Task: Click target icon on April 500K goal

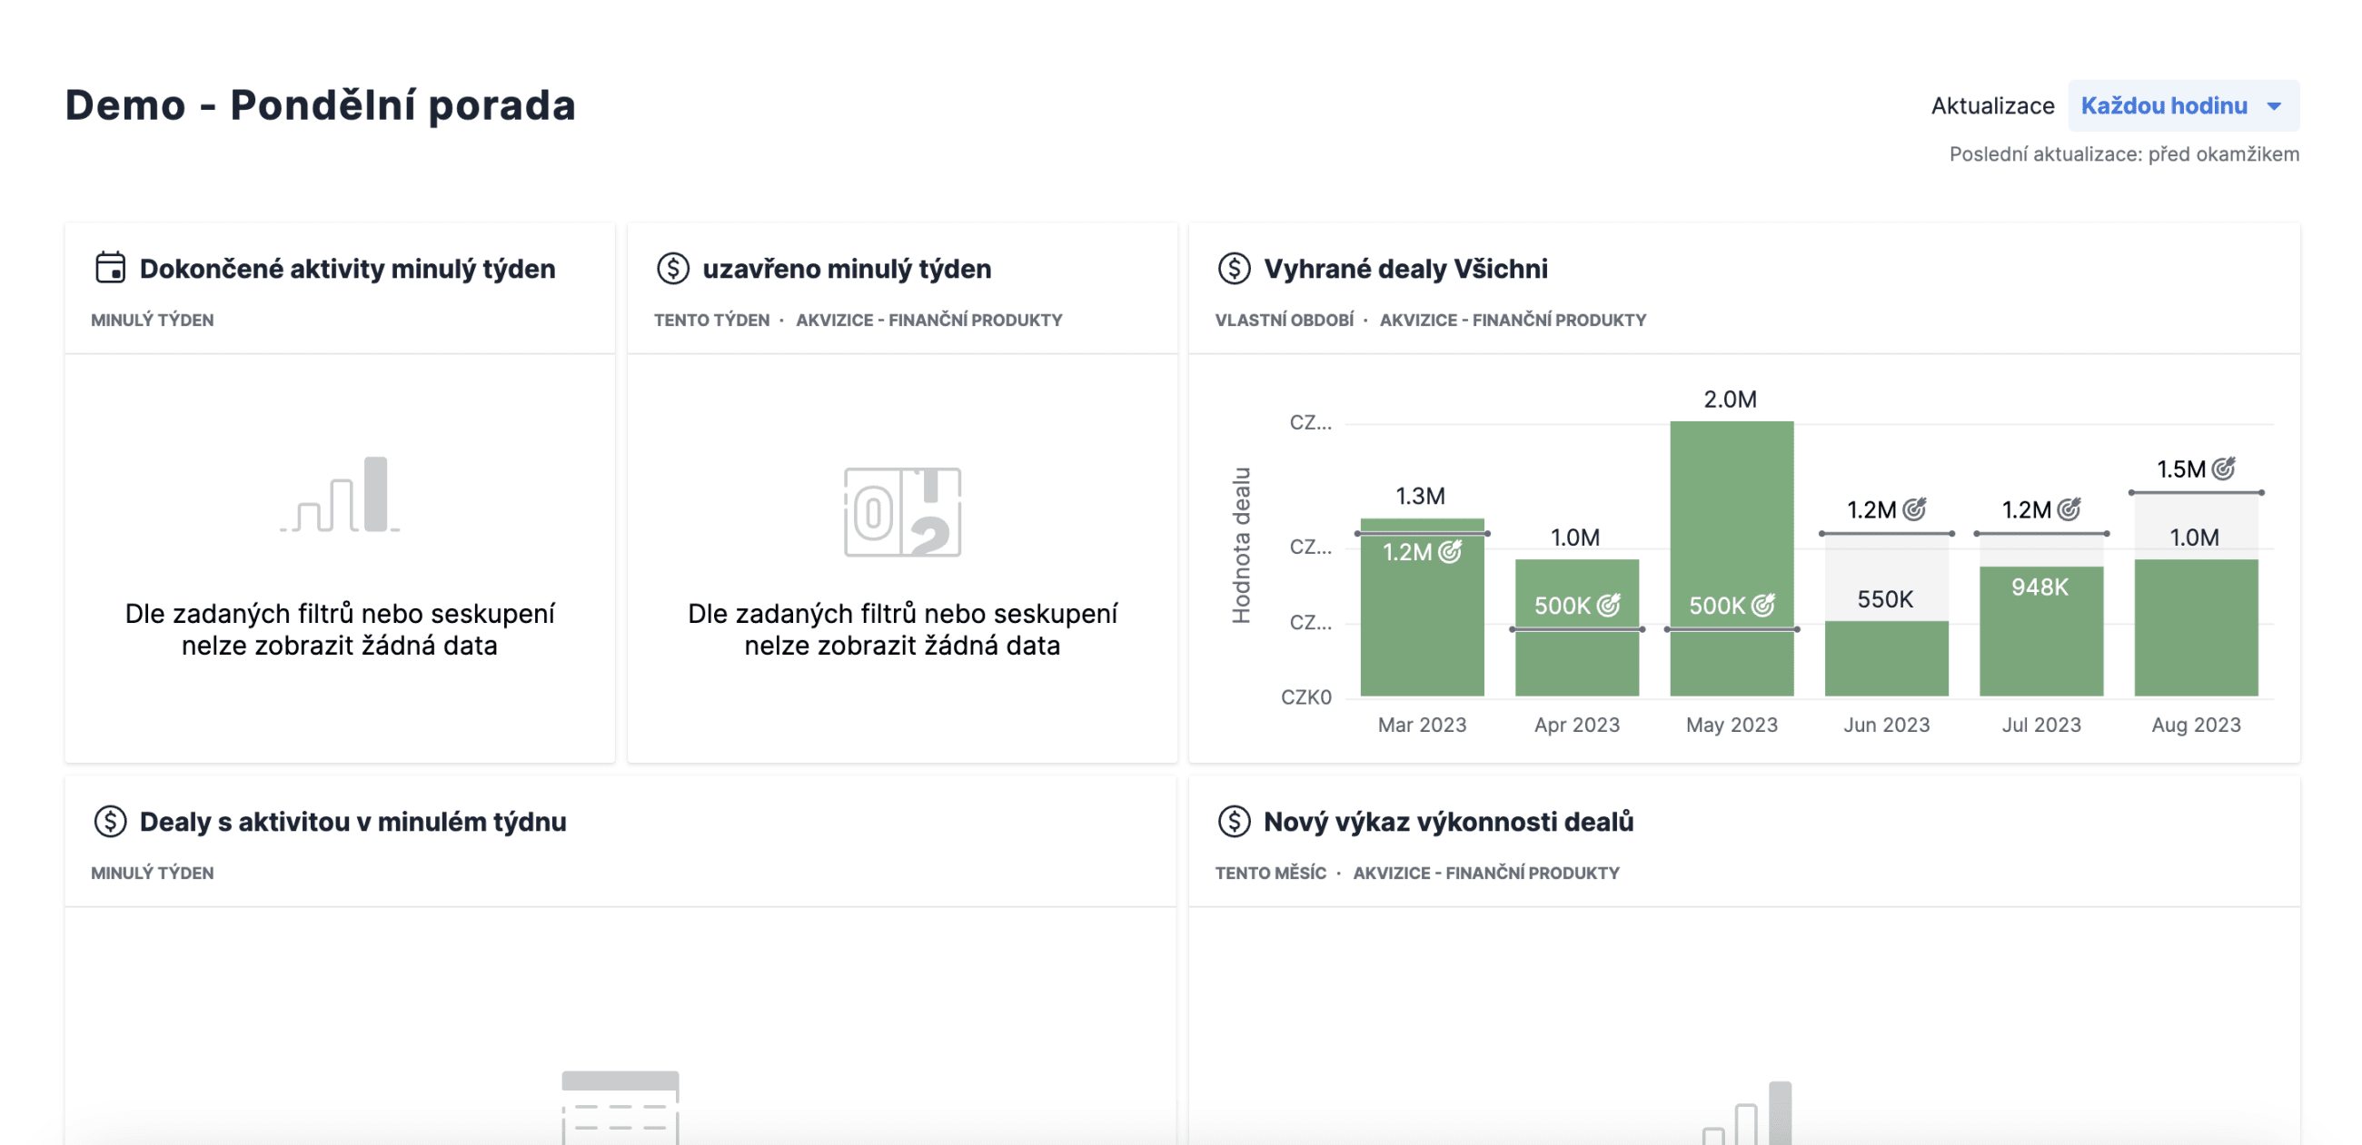Action: 1607,605
